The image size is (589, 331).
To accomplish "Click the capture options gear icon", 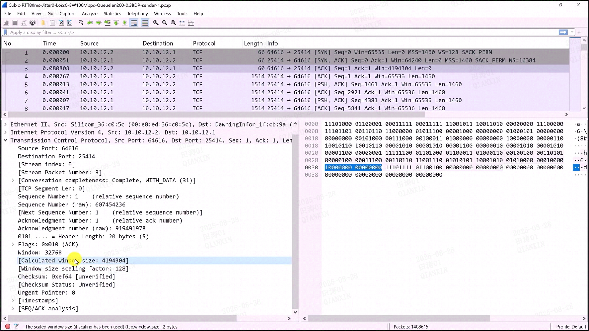I will [33, 23].
